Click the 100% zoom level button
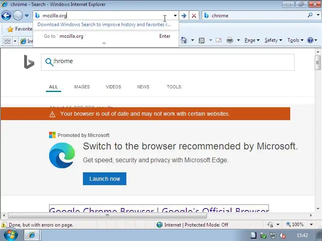The image size is (322, 241). (x=295, y=225)
